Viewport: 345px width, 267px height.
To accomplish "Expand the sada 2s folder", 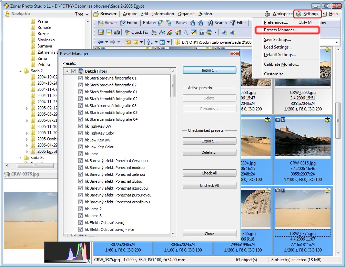I will click(x=20, y=158).
